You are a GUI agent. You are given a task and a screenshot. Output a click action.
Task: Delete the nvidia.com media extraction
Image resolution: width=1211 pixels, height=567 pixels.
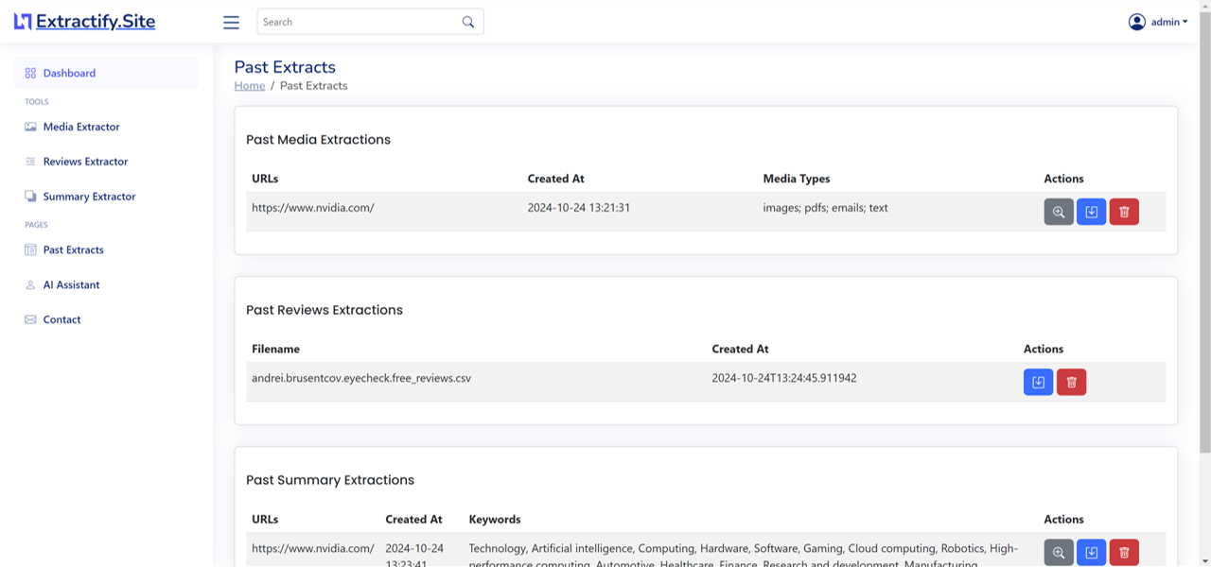click(1123, 211)
